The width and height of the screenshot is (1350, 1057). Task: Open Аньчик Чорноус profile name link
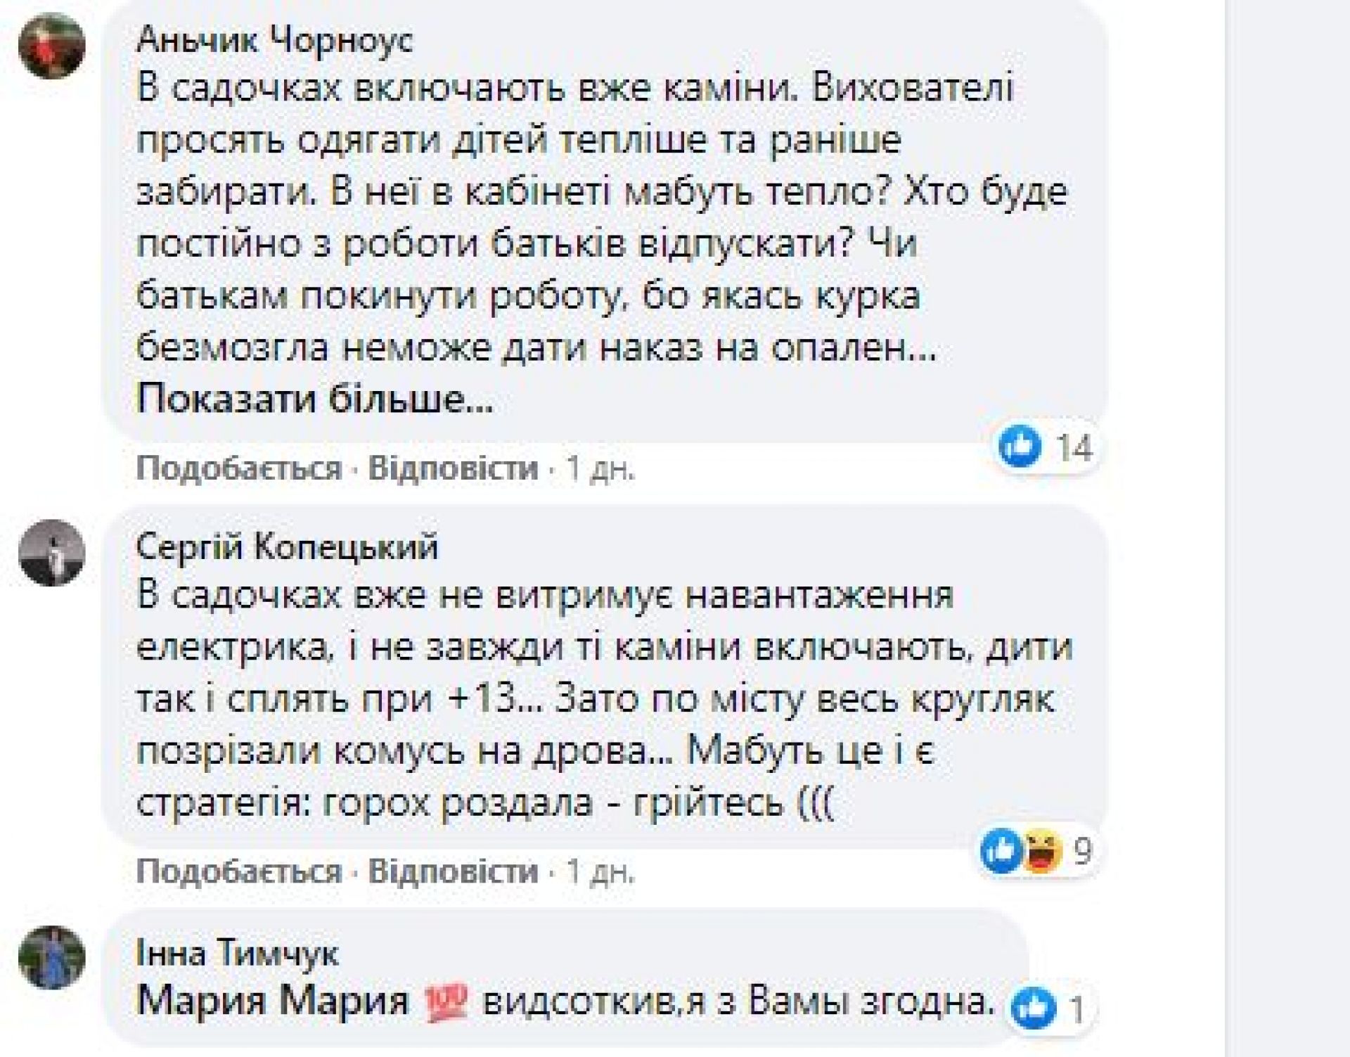(275, 40)
